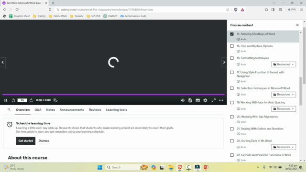The width and height of the screenshot is (306, 172).
Task: Click the video progress bar
Action: 113,95
